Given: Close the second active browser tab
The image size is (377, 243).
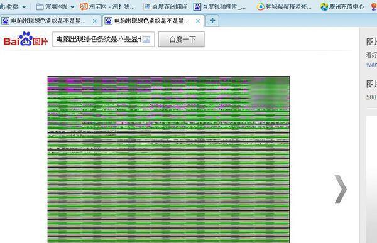Looking at the screenshot, I should (x=198, y=21).
